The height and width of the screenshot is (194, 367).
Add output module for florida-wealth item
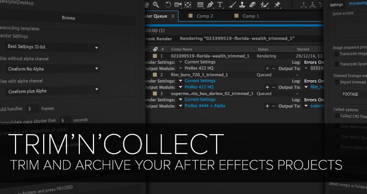267,68
